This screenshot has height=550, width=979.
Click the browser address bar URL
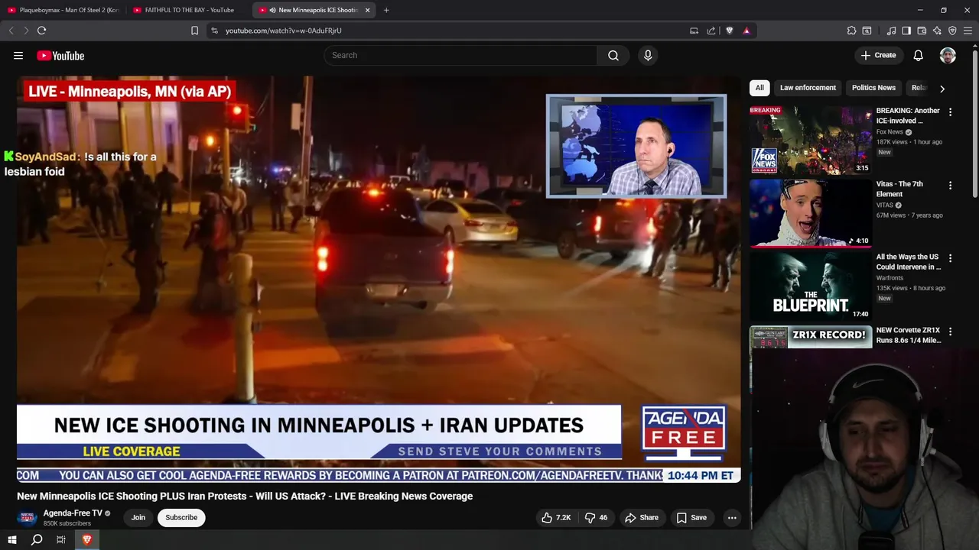[283, 31]
